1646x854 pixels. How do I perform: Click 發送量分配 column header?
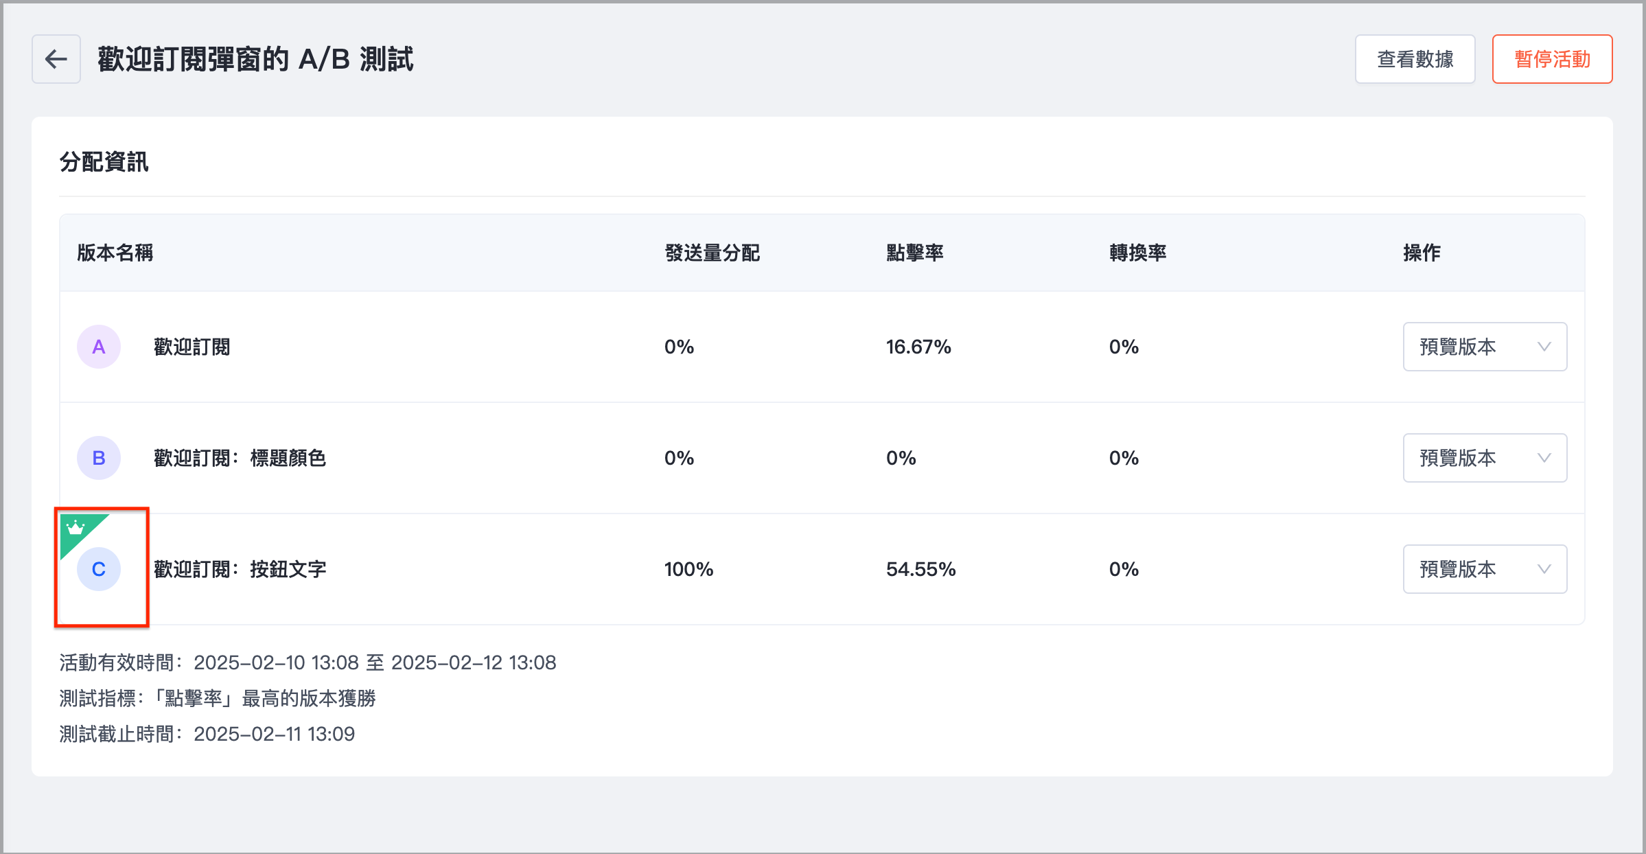(712, 253)
